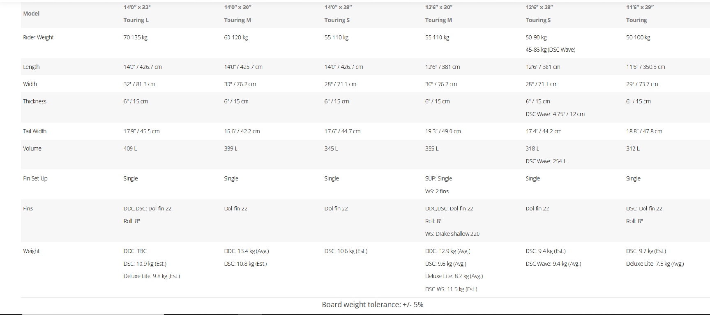Select the 11'6" x 29" Touring header
This screenshot has width=710, height=315.
point(639,14)
